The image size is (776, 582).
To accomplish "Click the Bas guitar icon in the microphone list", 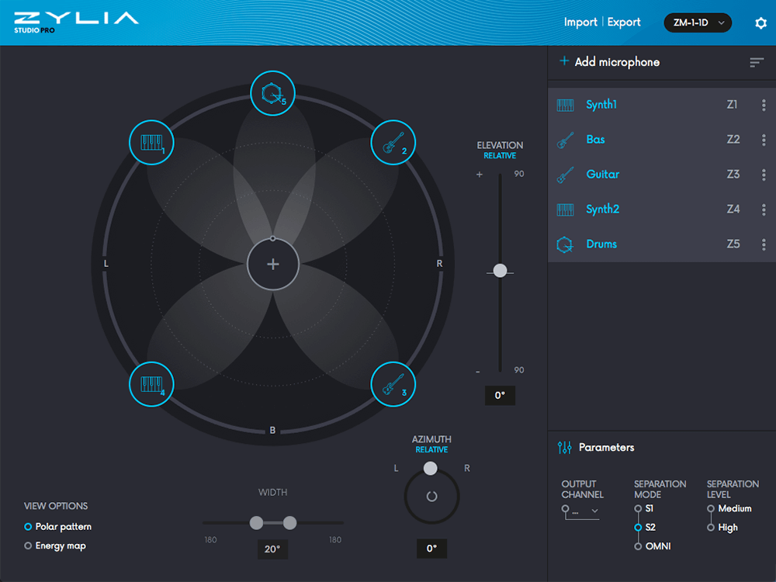I will point(564,140).
